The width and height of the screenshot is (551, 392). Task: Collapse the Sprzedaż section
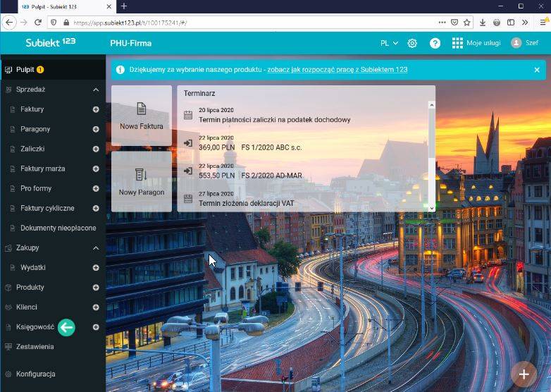coord(96,90)
